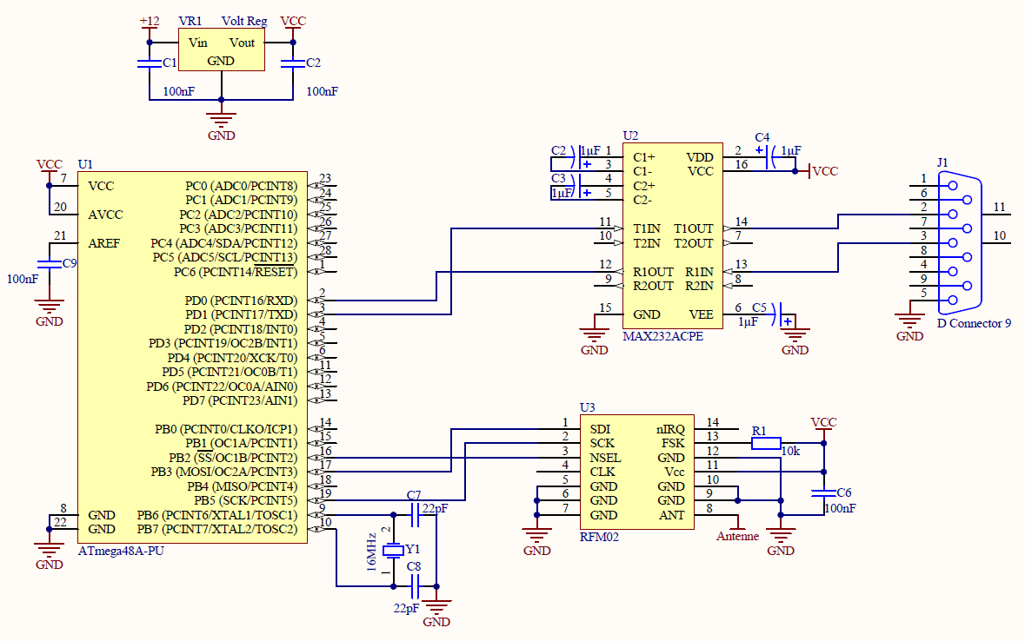Click capacitor C1 at the regulator input
The width and height of the screenshot is (1025, 641).
tap(150, 63)
